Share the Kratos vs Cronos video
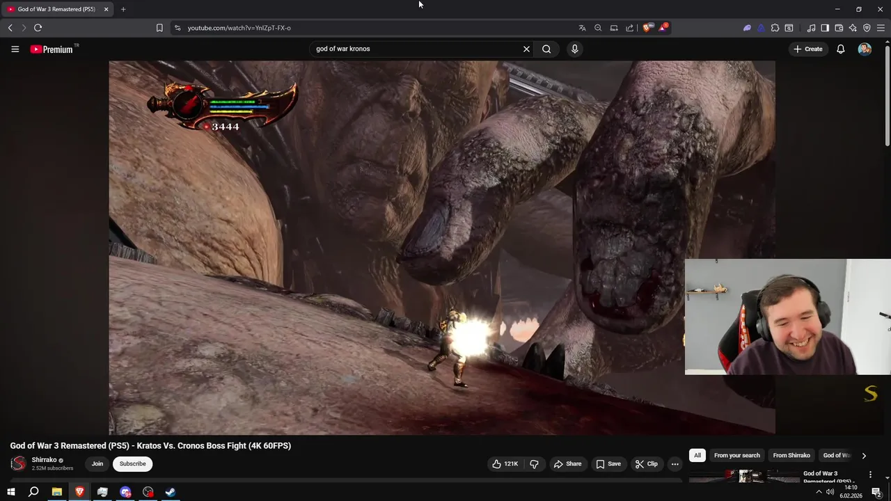This screenshot has height=501, width=891. [x=567, y=463]
